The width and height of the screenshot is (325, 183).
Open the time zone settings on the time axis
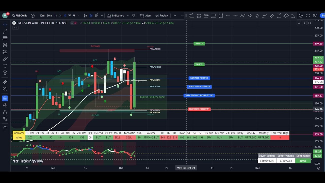pyautogui.click(x=319, y=168)
